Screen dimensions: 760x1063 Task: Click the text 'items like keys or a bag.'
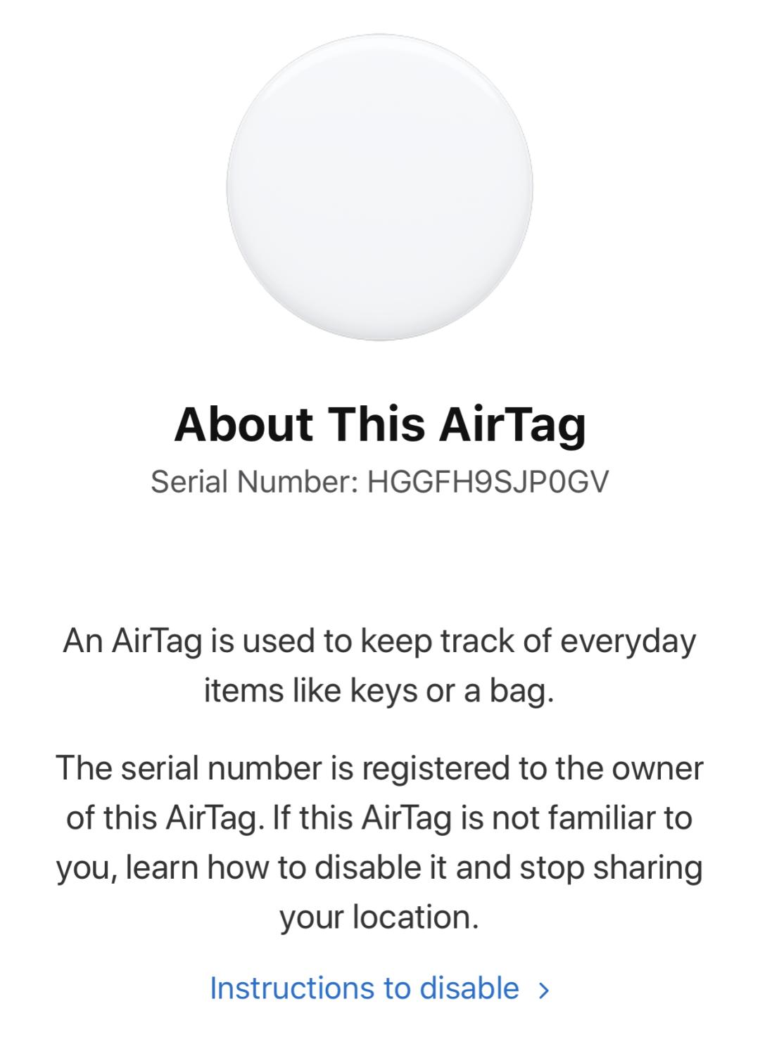click(x=379, y=691)
